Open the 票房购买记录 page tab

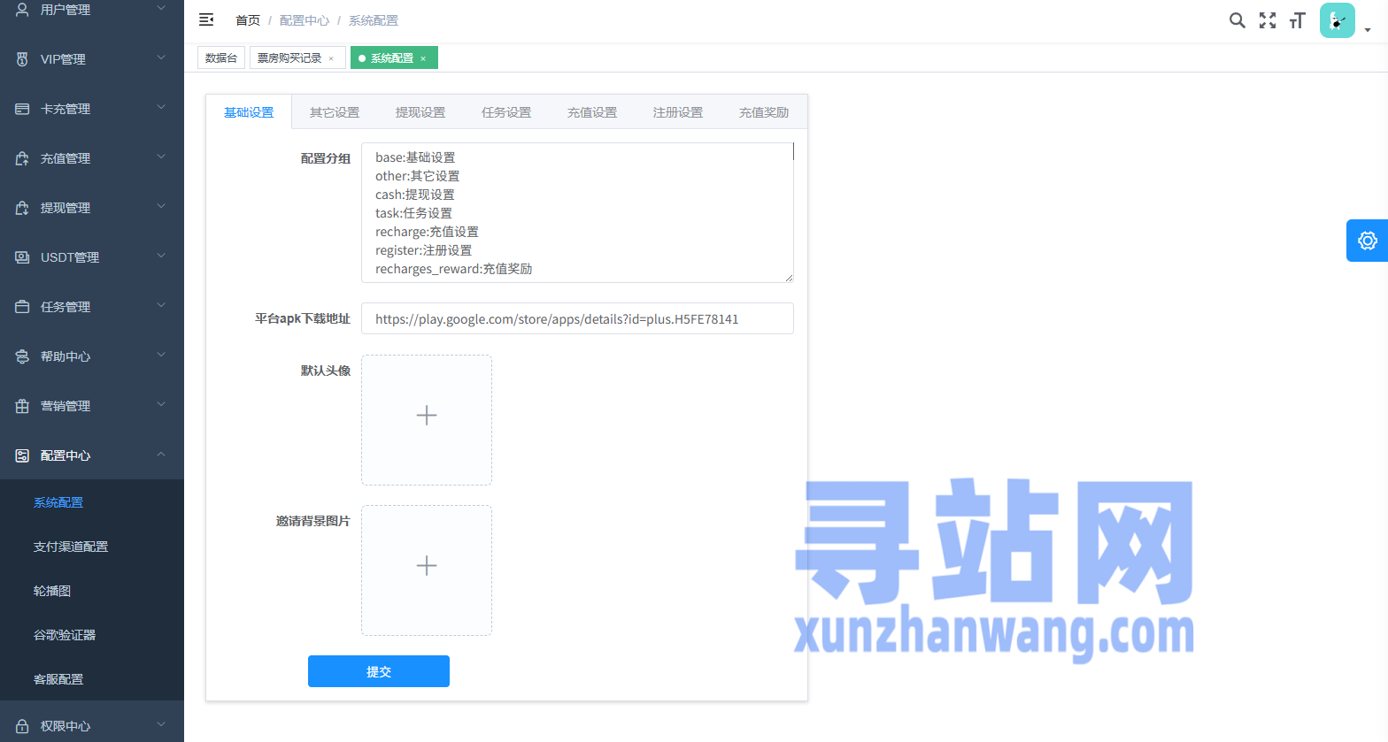coord(289,58)
